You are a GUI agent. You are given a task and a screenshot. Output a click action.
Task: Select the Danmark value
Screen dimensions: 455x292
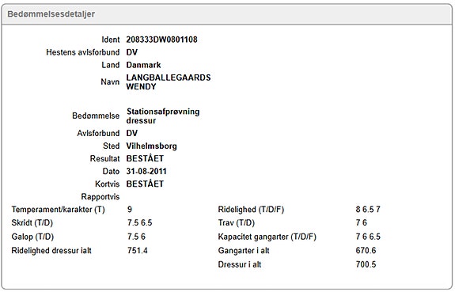[x=143, y=65]
